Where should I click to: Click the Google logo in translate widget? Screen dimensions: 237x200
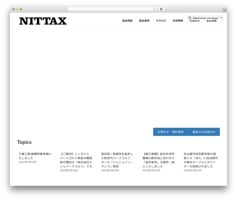coord(190,18)
